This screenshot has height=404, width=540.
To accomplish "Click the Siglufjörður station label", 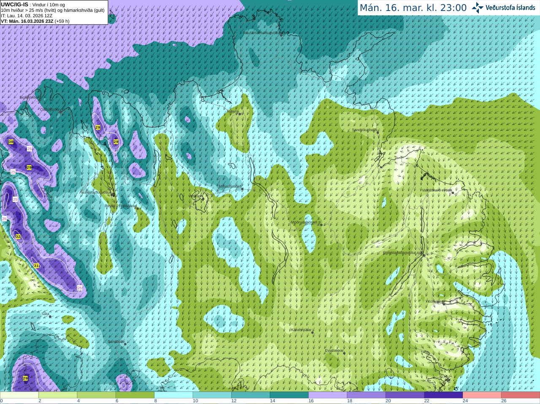I will (30, 97).
